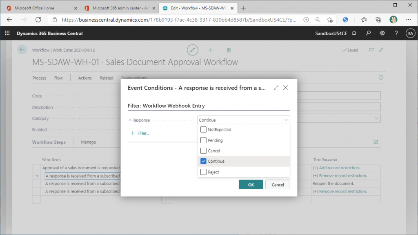Open the workflow page in a new window
This screenshot has height=235, width=418.
click(371, 50)
